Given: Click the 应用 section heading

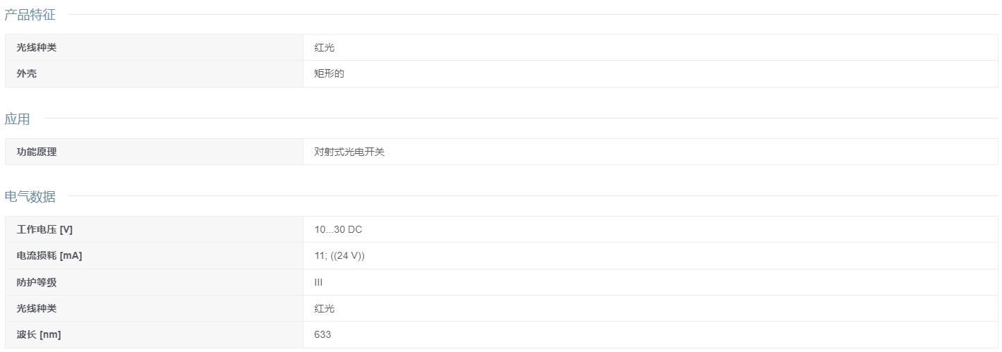Looking at the screenshot, I should tap(17, 119).
